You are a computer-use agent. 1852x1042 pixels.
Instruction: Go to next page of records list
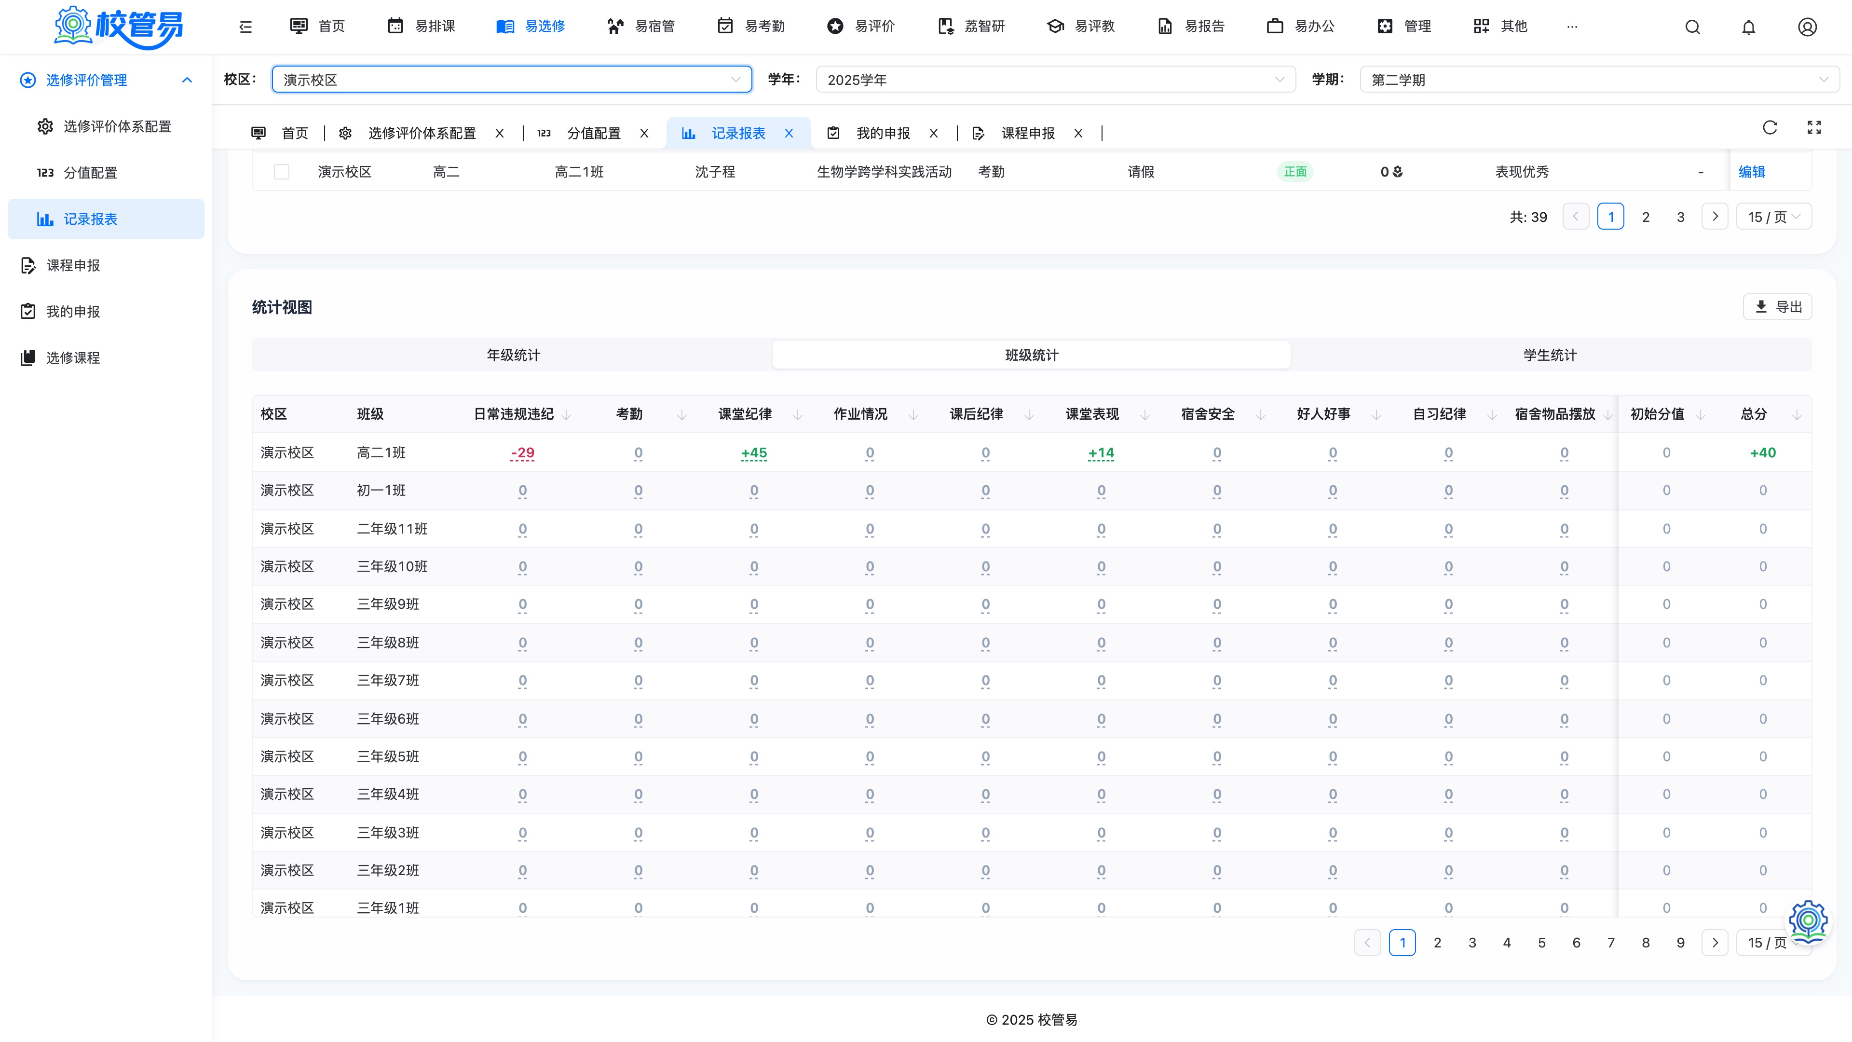point(1715,217)
